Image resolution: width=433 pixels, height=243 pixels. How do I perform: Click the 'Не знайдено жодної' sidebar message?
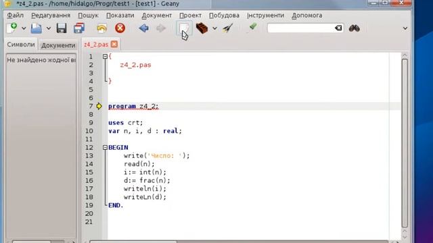pyautogui.click(x=41, y=60)
